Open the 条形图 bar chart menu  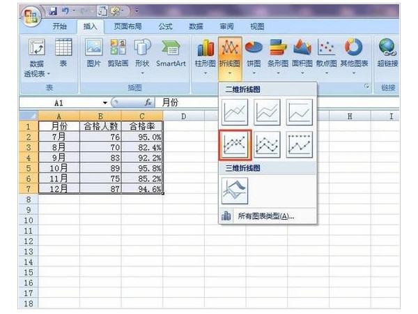[x=278, y=57]
